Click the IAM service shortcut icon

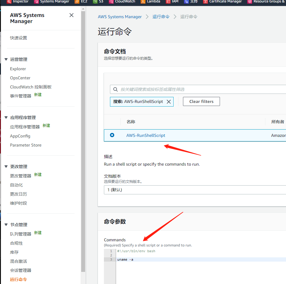coord(168,2)
